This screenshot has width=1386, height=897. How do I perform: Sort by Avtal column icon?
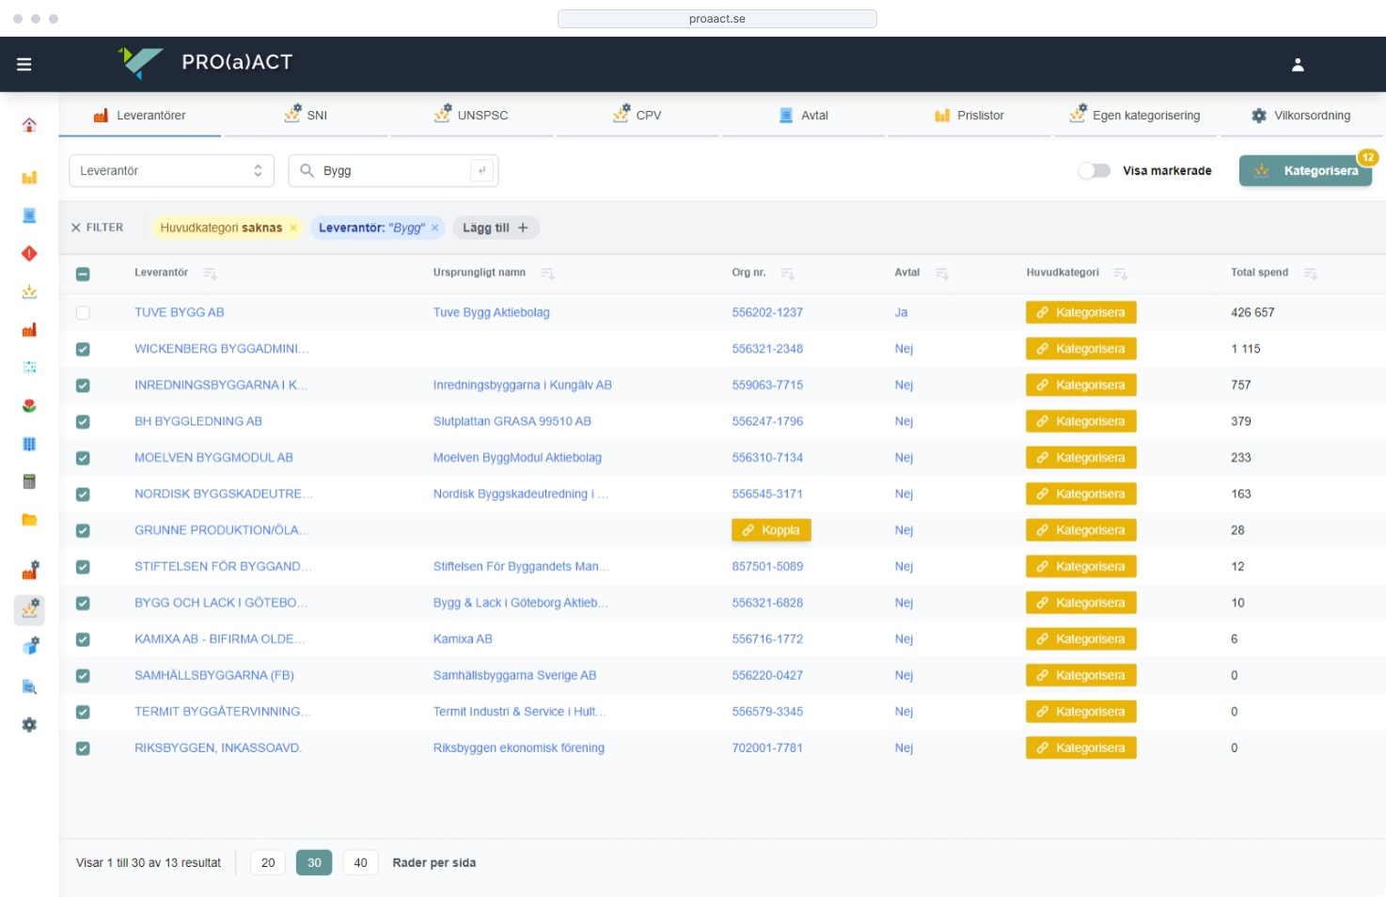pos(942,274)
